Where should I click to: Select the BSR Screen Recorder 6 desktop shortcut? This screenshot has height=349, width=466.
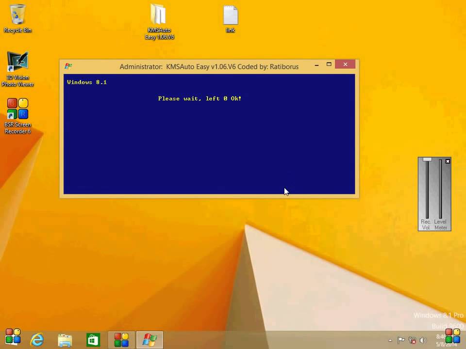pyautogui.click(x=17, y=116)
